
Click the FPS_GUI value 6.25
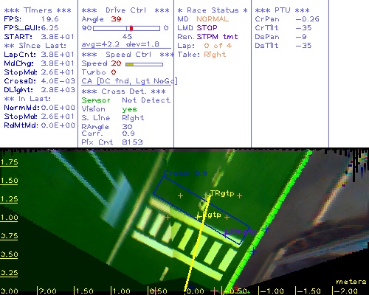[49, 28]
